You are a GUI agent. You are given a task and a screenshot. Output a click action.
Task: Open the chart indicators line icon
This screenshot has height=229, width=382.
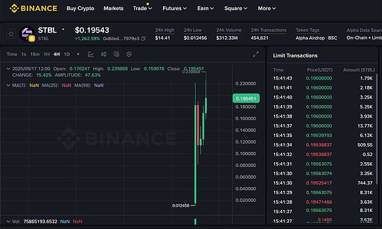point(90,54)
